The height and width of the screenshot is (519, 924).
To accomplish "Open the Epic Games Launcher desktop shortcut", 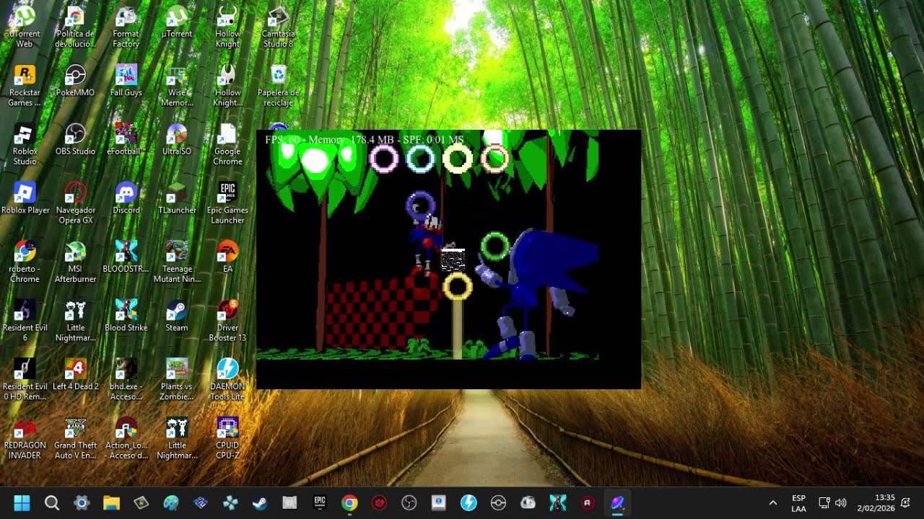I will coord(227,203).
